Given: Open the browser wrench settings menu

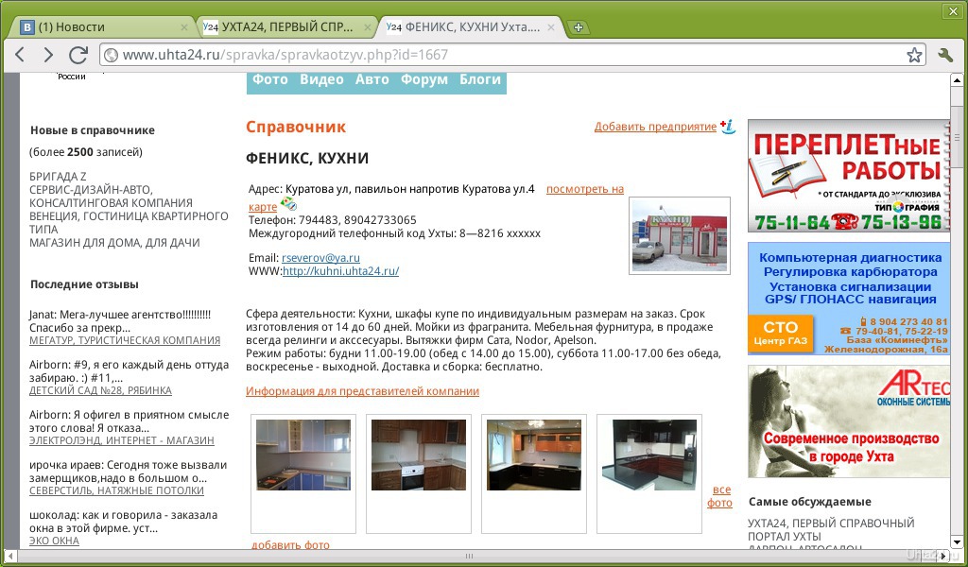Looking at the screenshot, I should point(945,55).
